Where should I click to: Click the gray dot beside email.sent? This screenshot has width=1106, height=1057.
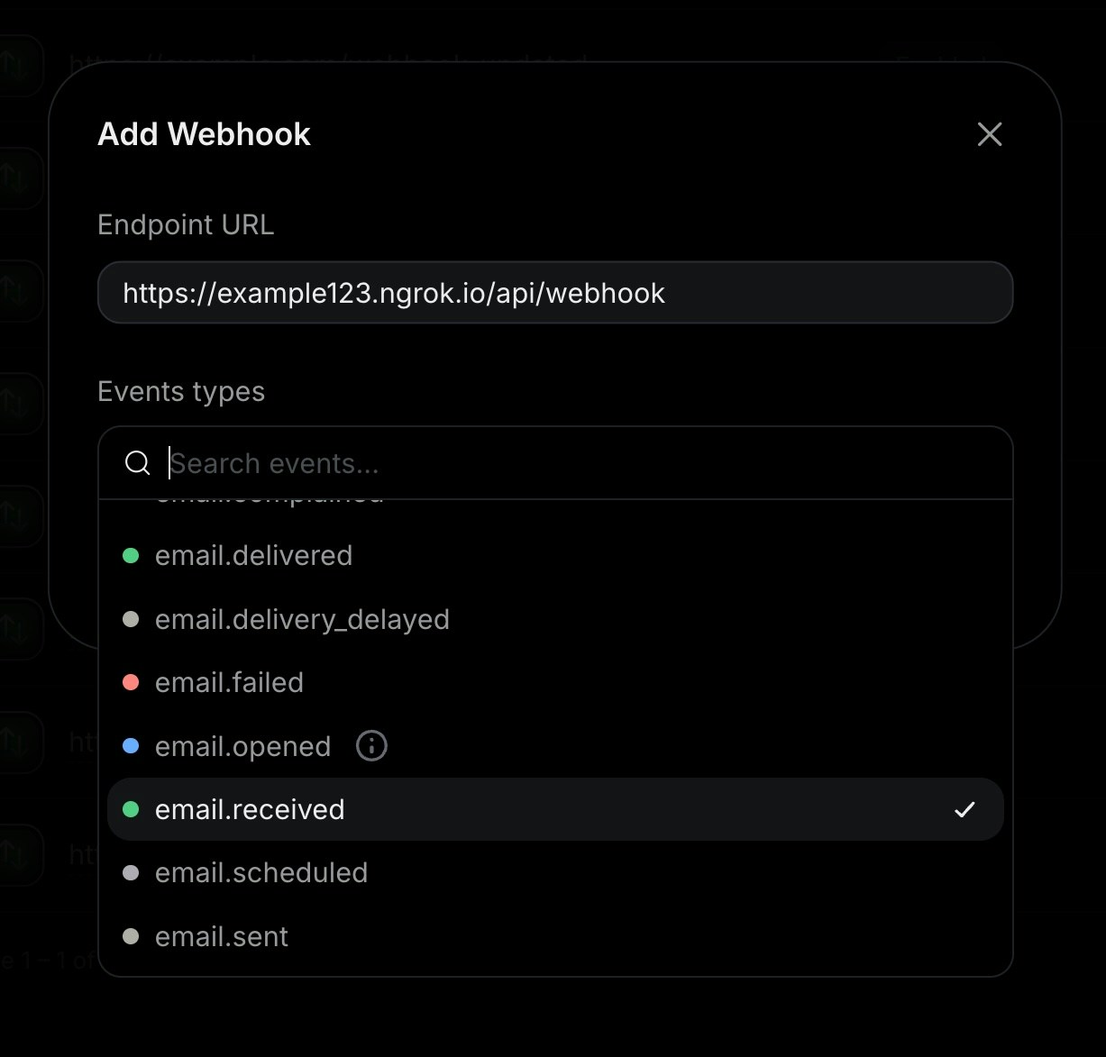coord(131,936)
